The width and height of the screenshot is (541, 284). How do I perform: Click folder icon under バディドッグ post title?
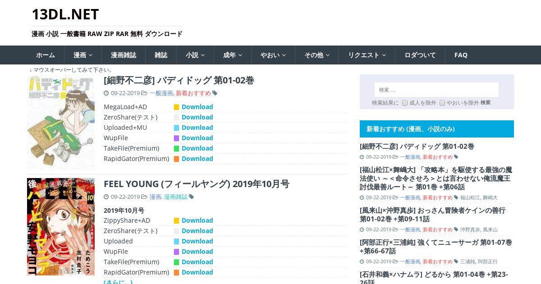pyautogui.click(x=144, y=93)
